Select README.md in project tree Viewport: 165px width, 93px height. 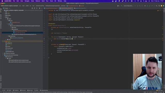(x=10, y=52)
